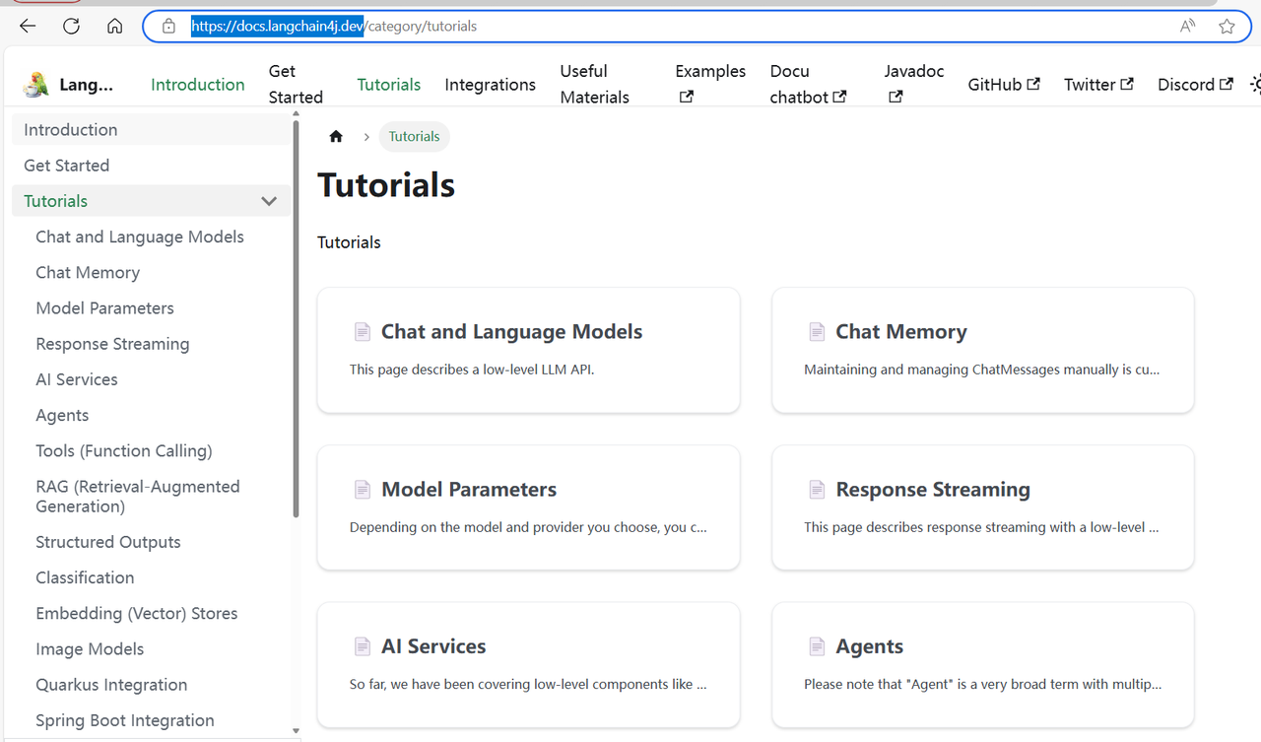Open RAG (Retrieval-Augmented Generation) sidebar item
Image resolution: width=1261 pixels, height=742 pixels.
pyautogui.click(x=138, y=497)
